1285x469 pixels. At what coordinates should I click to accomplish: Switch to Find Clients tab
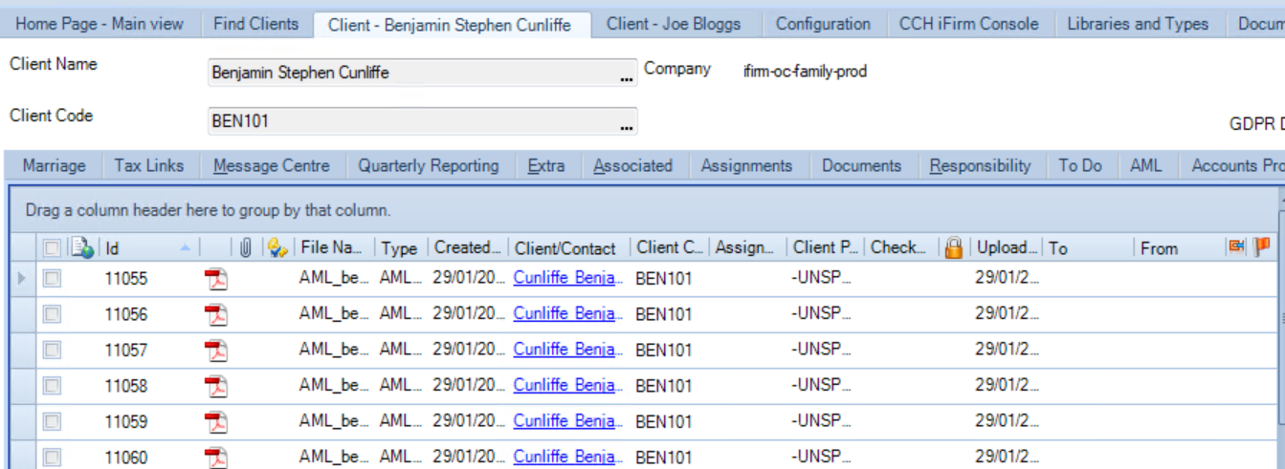click(x=255, y=24)
